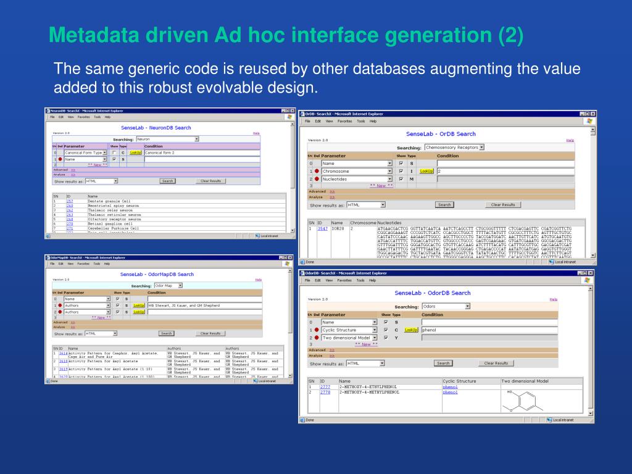Image resolution: width=632 pixels, height=474 pixels.
Task: Delete the Nucleotides row via red dot in OrDB
Action: click(317, 179)
